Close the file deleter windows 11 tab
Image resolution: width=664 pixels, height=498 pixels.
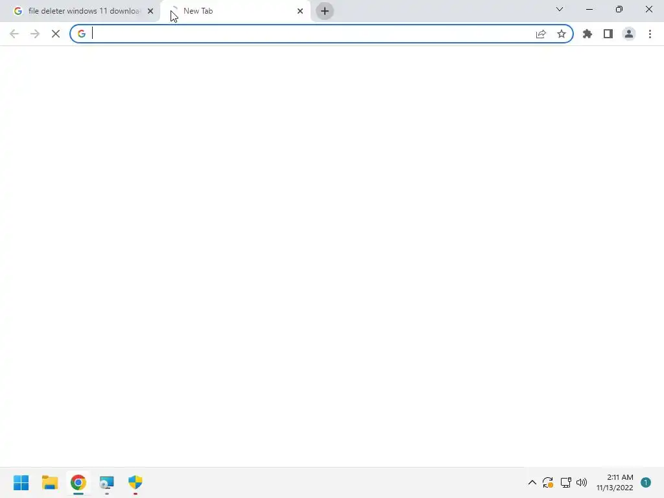pos(150,11)
